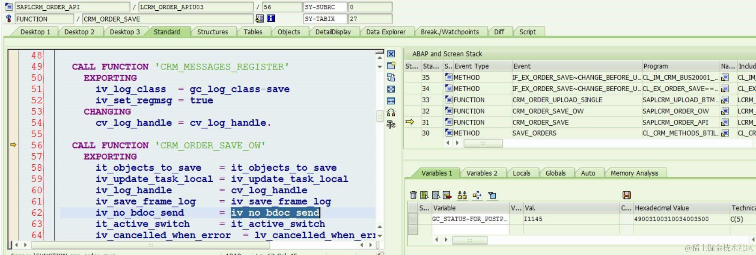Click the program icon beside SAPLCRM_ORDER_API
This screenshot has width=756, height=255.
coord(9,7)
